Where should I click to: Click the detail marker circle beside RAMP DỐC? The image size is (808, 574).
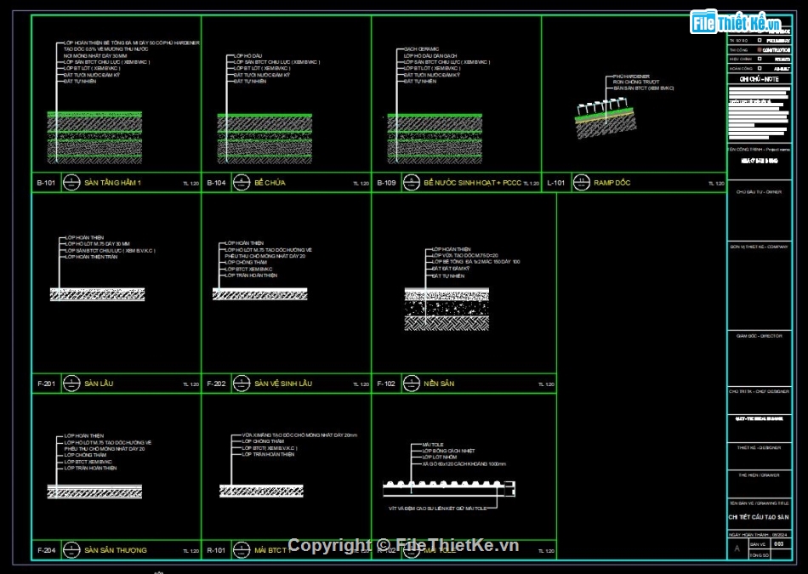(581, 182)
